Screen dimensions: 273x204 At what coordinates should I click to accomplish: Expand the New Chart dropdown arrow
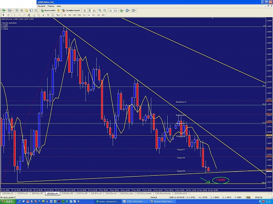pyautogui.click(x=6, y=10)
